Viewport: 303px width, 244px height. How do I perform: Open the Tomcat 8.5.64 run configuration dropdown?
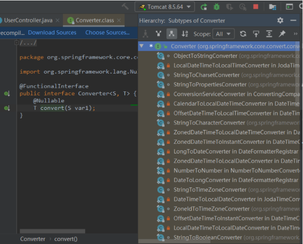[x=165, y=7]
